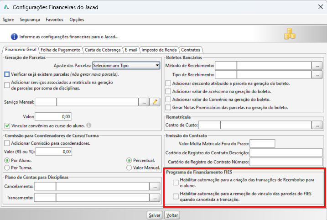Click Trancamento description input field
This screenshot has height=220, width=327.
tap(103, 198)
